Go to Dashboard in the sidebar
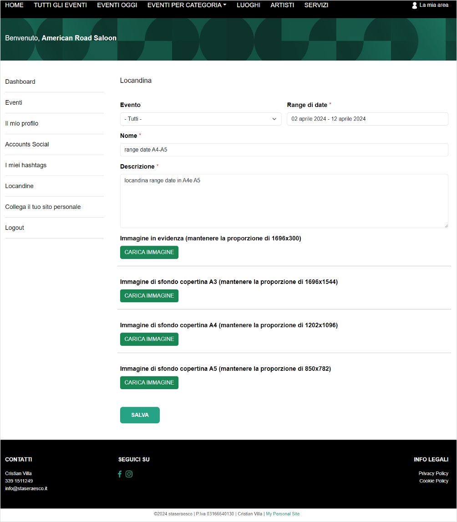 point(20,82)
